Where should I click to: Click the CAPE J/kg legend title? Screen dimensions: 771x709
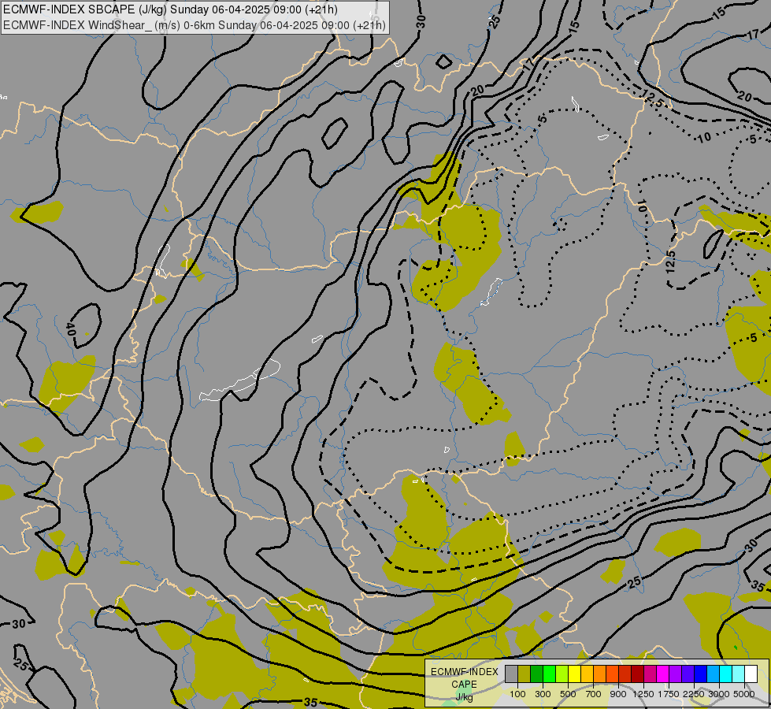465,685
